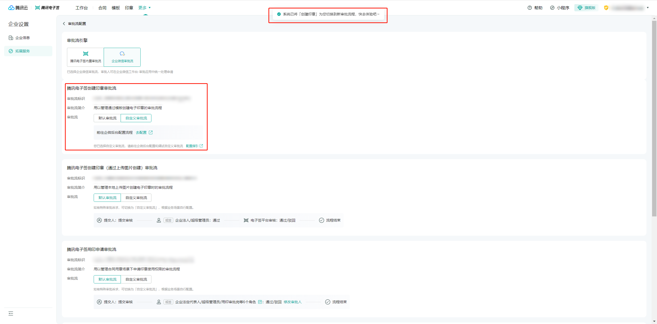657x324 pixels.
Task: Open the 小程序 mini program link
Action: pyautogui.click(x=560, y=8)
